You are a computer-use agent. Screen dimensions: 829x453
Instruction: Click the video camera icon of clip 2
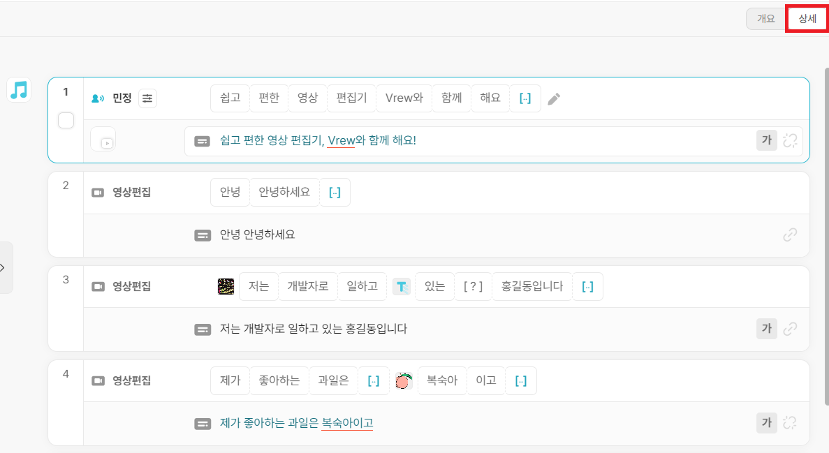coord(98,193)
